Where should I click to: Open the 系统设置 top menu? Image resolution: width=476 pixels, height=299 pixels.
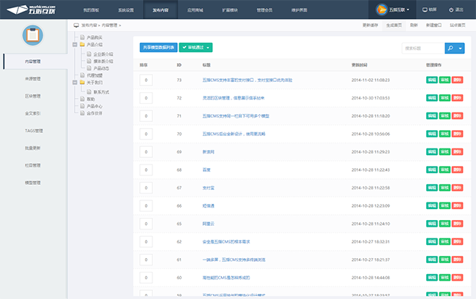pyautogui.click(x=126, y=10)
